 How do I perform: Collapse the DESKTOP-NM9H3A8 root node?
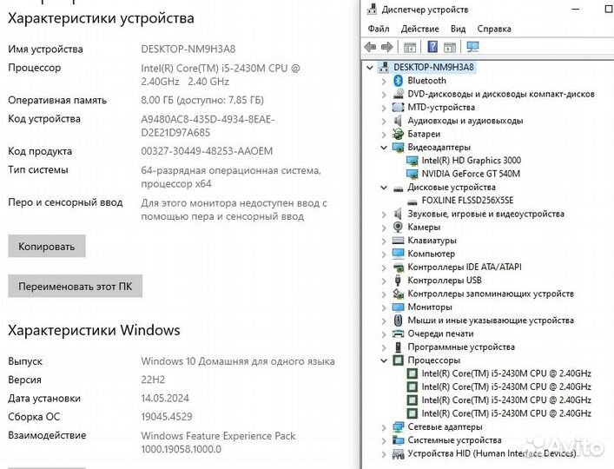[371, 67]
